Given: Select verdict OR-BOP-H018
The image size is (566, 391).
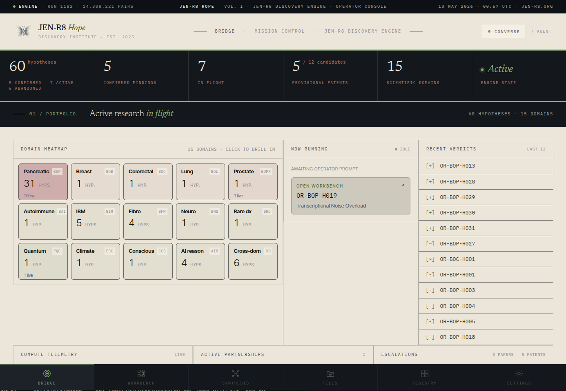Looking at the screenshot, I should tap(486, 337).
